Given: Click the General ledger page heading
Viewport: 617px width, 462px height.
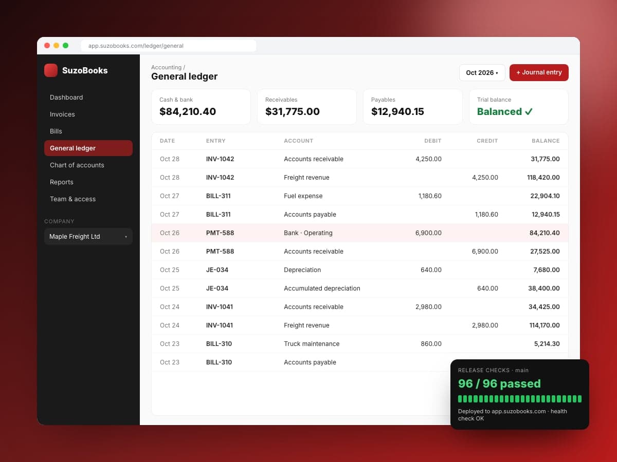Looking at the screenshot, I should pyautogui.click(x=184, y=76).
